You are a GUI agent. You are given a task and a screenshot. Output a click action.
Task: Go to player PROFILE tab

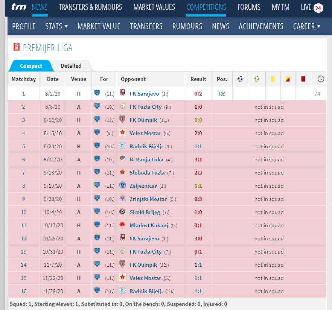coord(24,26)
